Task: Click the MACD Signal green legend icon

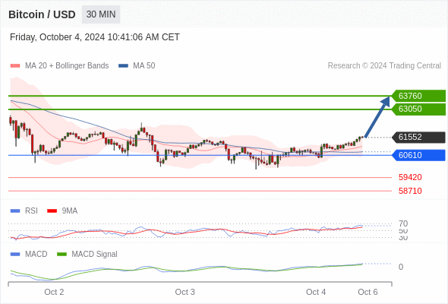Action: (62, 255)
